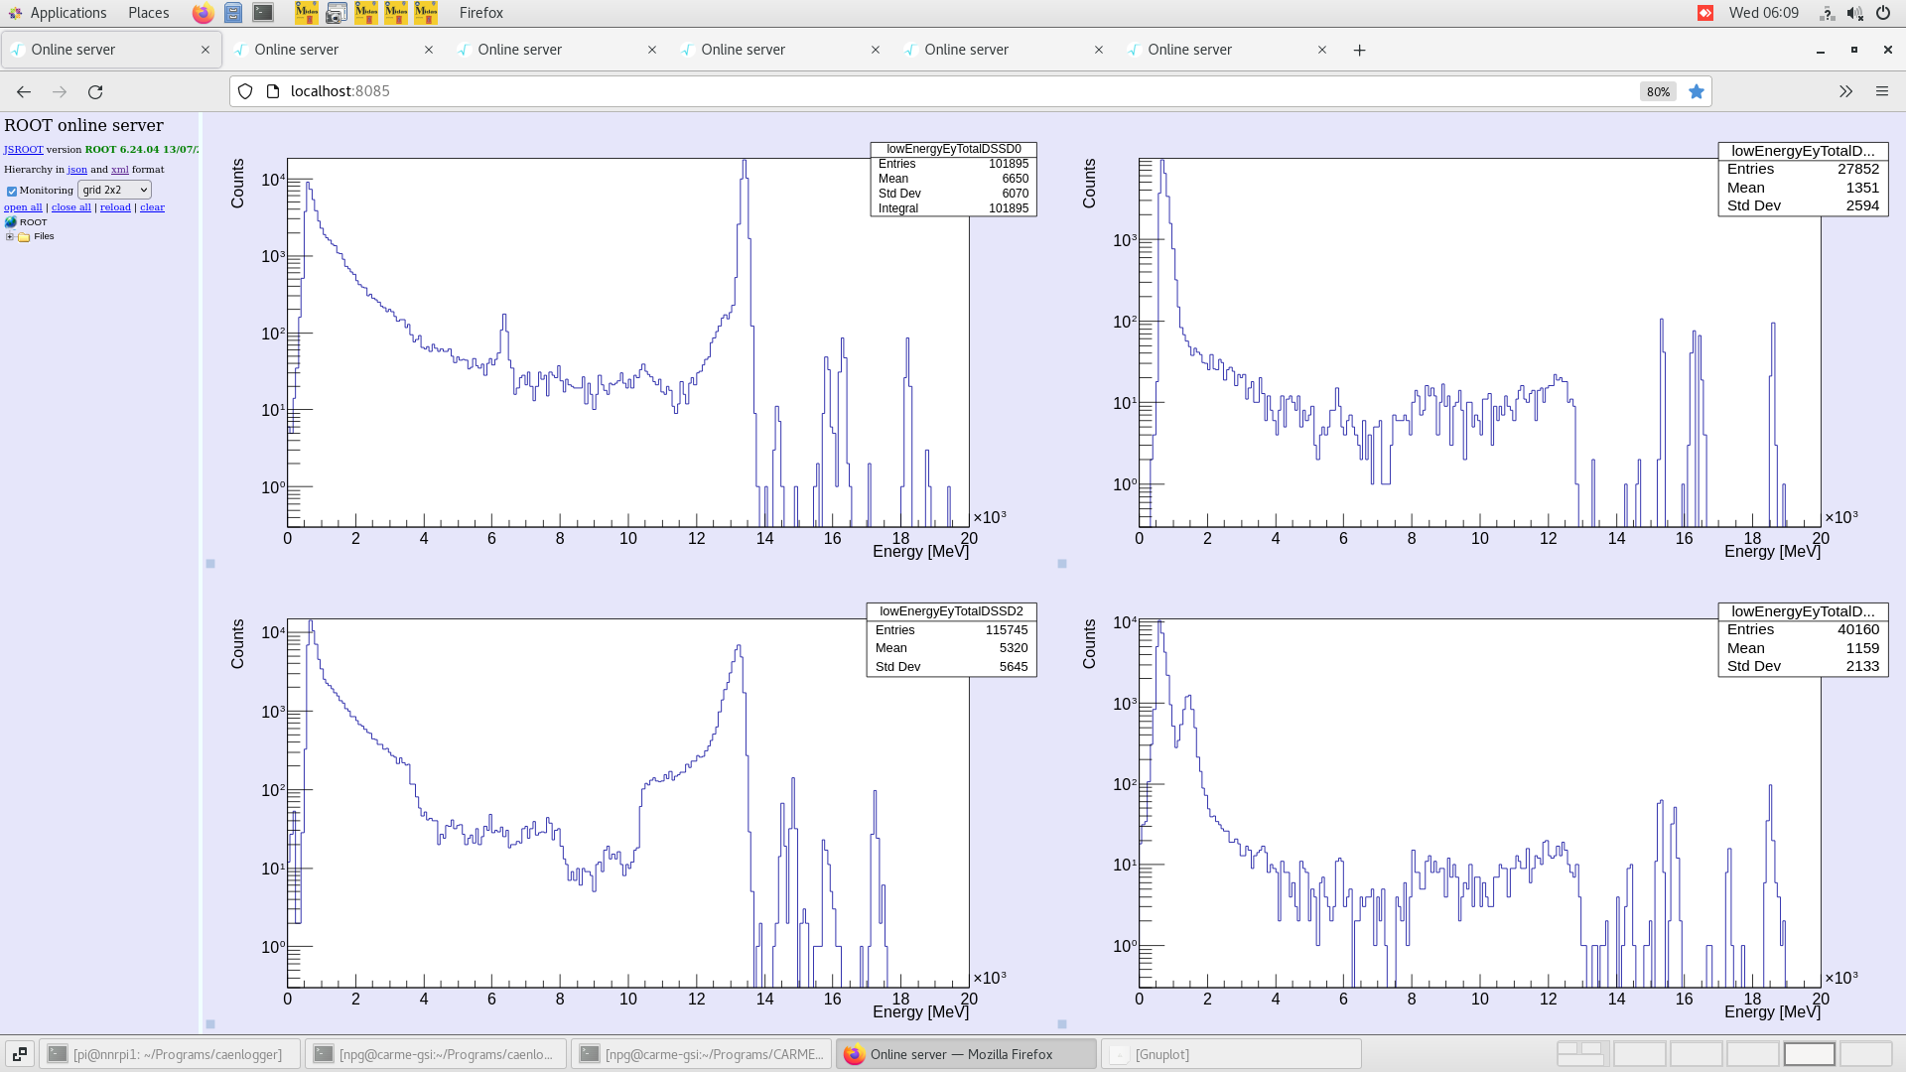Click the 80% zoom indicator
This screenshot has height=1072, width=1906.
(x=1657, y=91)
